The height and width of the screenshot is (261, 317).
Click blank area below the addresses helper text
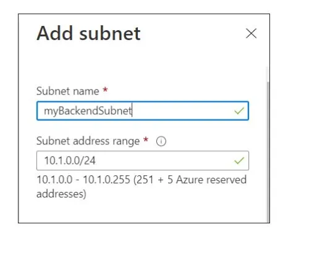(142, 212)
